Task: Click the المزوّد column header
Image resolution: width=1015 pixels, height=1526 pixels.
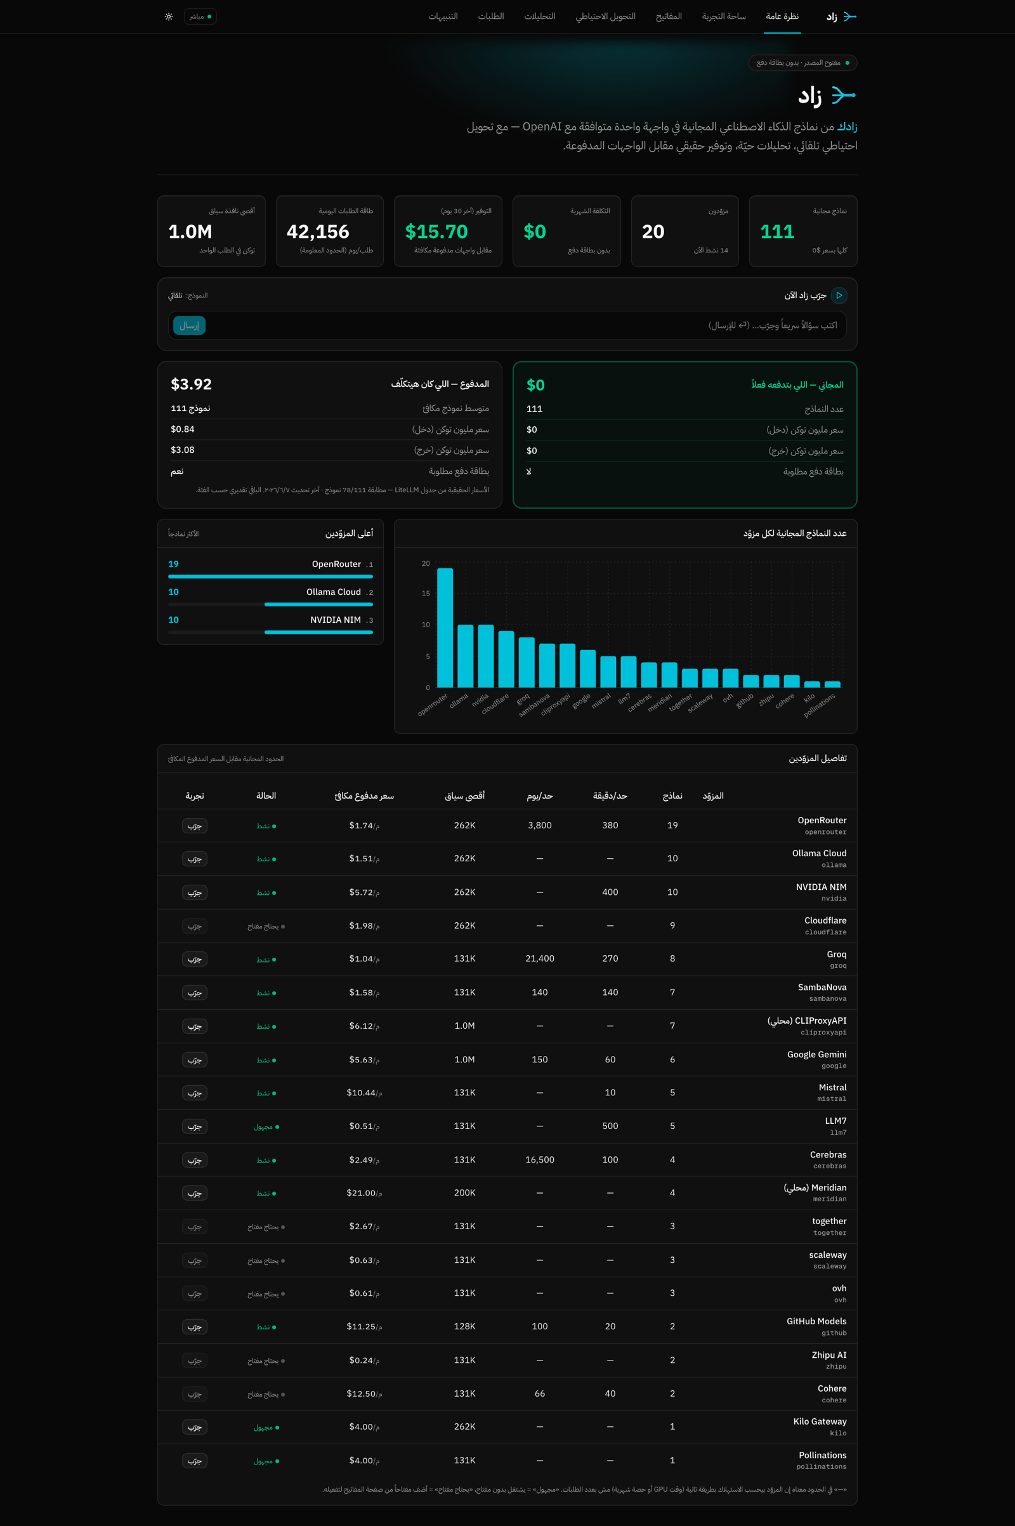Action: coord(713,796)
